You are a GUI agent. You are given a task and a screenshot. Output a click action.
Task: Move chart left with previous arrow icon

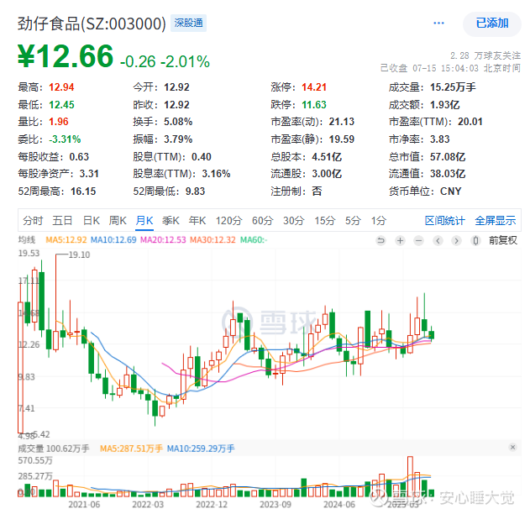point(438,240)
